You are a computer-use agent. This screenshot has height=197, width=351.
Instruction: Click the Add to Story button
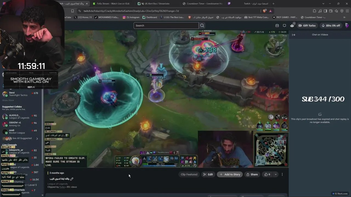pos(230,174)
